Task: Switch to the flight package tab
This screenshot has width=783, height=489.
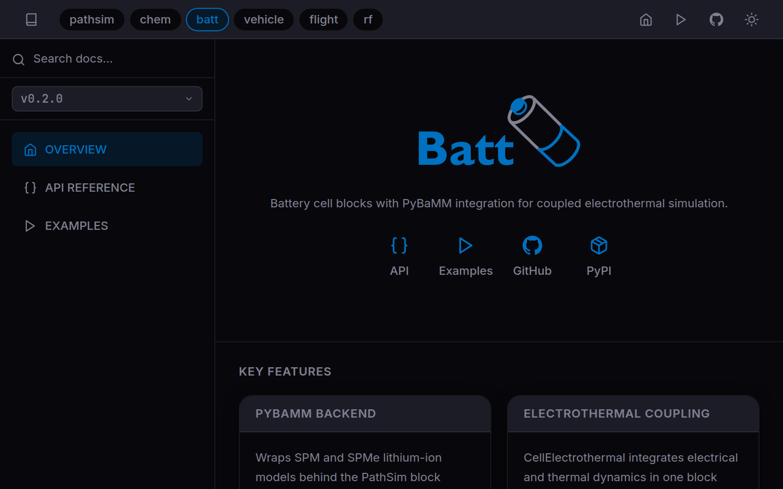Action: [x=323, y=20]
